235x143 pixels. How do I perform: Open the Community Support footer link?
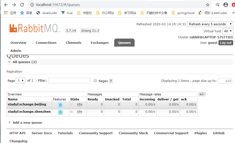coord(96,133)
